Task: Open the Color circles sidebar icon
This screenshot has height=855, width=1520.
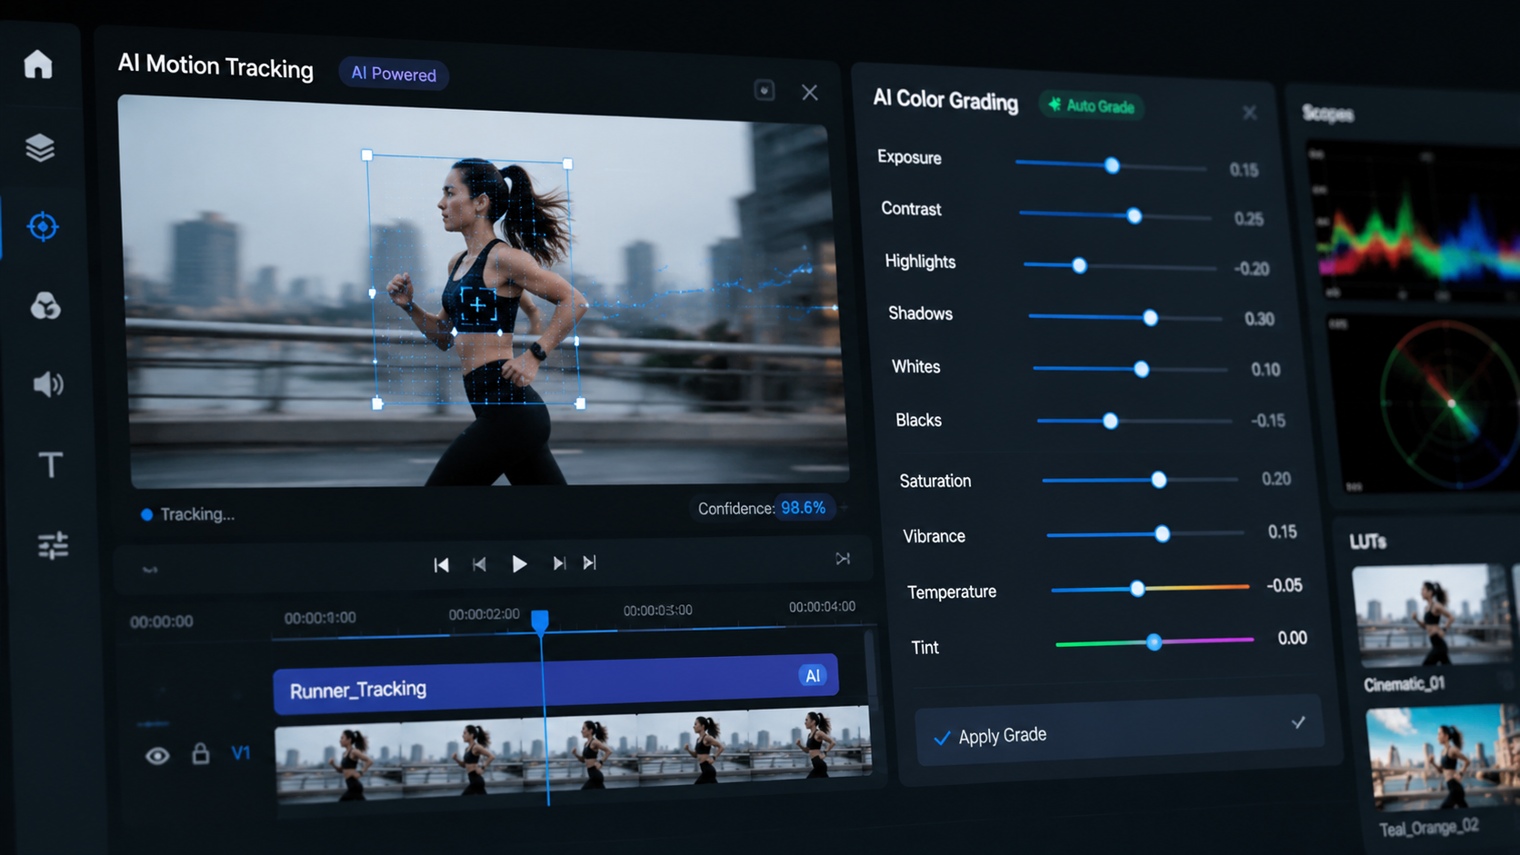Action: click(x=45, y=306)
